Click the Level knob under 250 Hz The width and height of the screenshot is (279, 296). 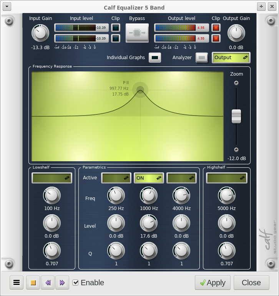(116, 223)
